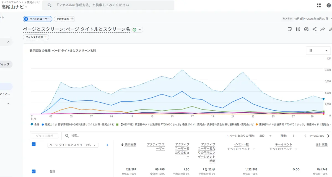Click the フィルタを追加 button
This screenshot has height=177, width=332.
click(36, 37)
